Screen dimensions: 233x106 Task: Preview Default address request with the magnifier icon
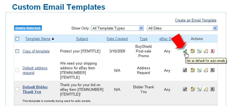tap(199, 70)
